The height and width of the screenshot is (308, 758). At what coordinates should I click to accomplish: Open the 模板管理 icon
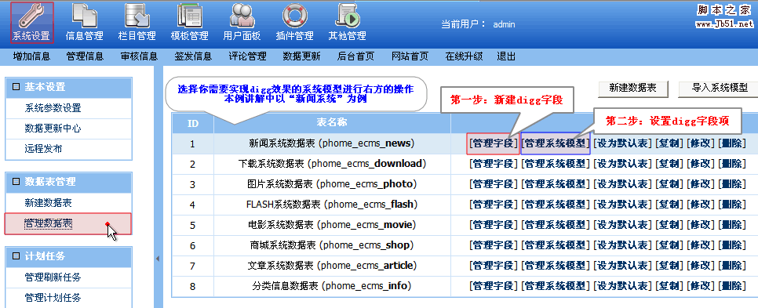coord(189,22)
